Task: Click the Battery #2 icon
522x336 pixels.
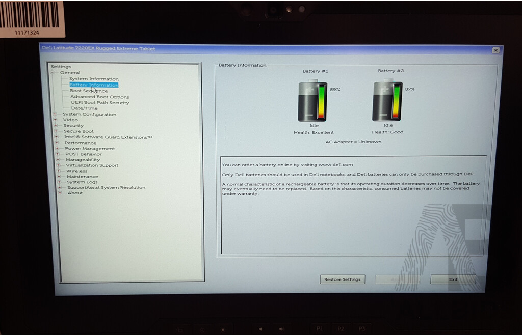Action: pos(387,100)
